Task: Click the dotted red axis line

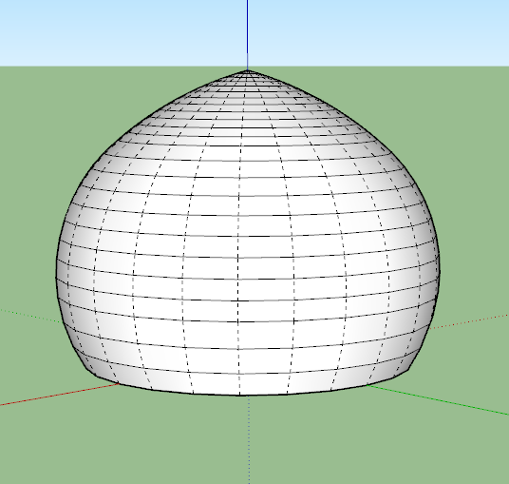Action: pyautogui.click(x=469, y=321)
